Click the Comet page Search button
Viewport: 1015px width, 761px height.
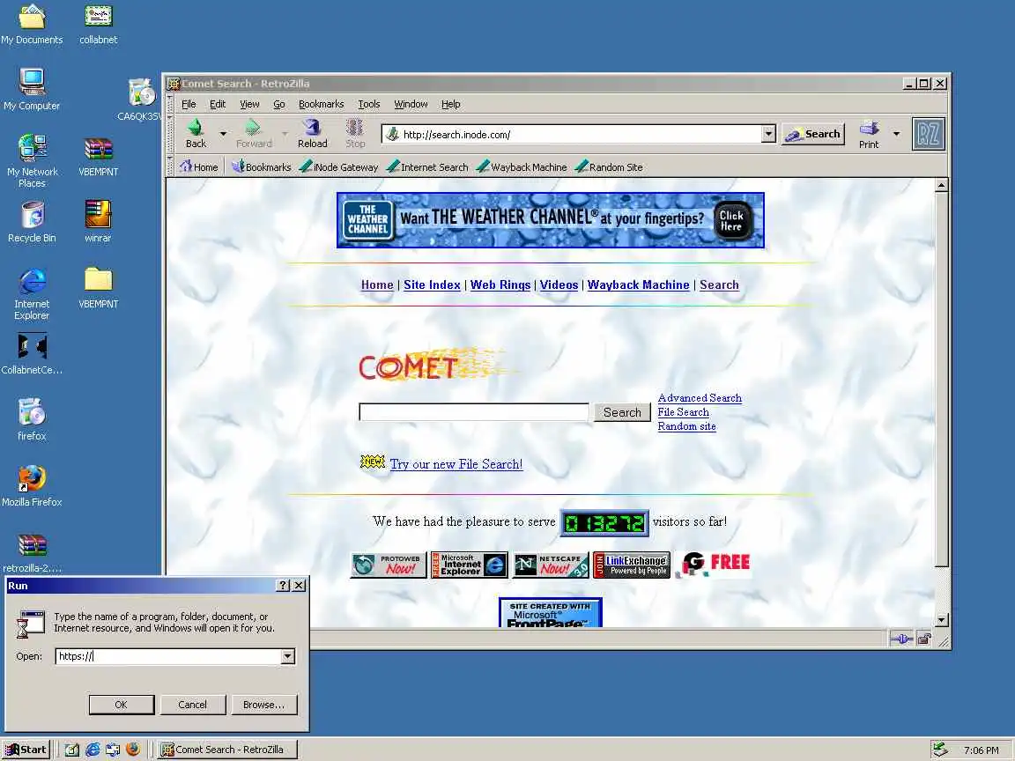622,412
